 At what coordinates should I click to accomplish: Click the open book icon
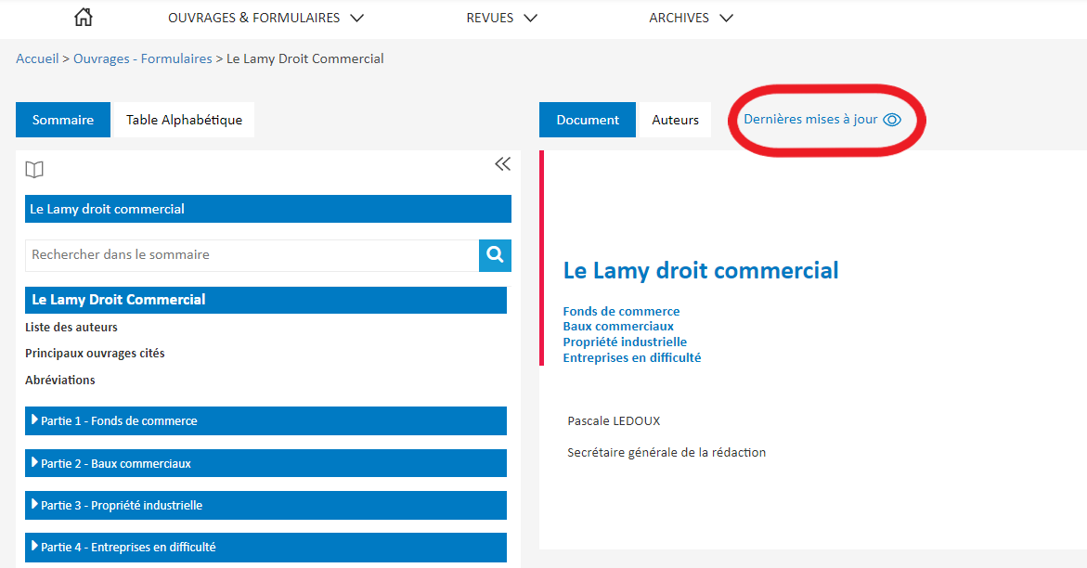(x=34, y=169)
